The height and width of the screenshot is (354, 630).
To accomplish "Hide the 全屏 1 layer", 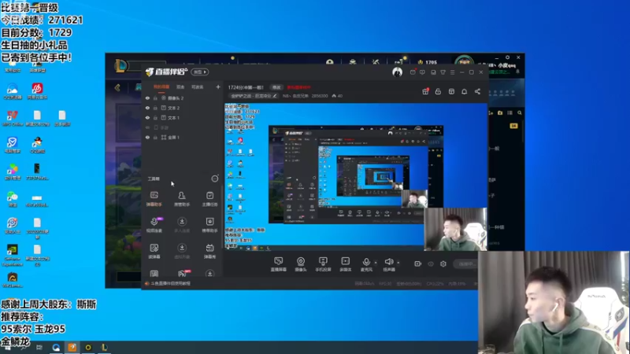I will [147, 137].
